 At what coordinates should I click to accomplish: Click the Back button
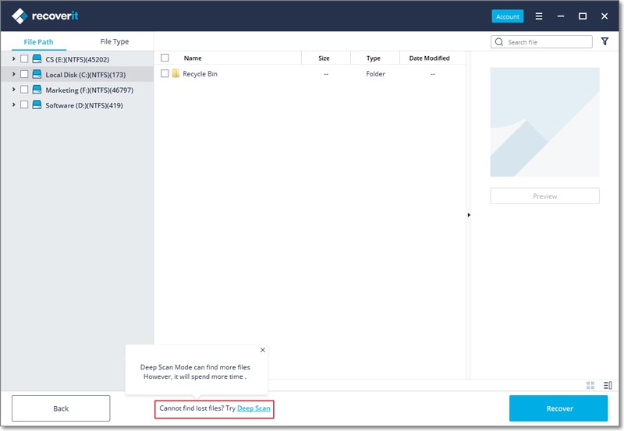(61, 408)
